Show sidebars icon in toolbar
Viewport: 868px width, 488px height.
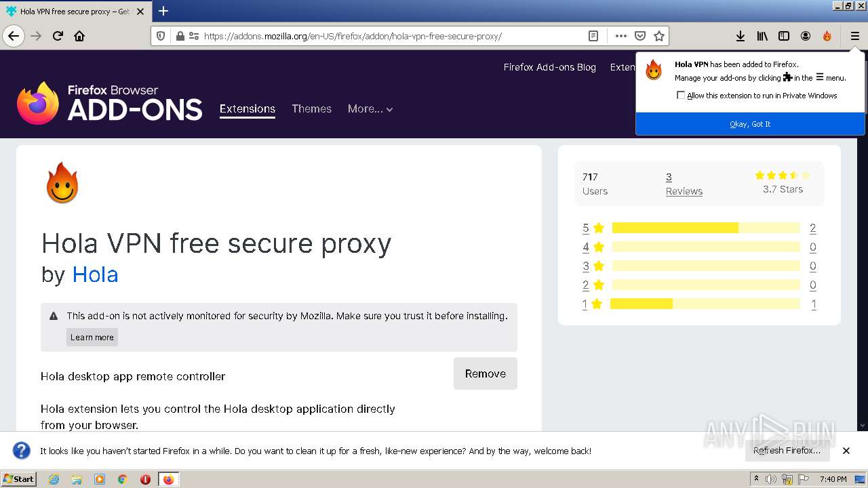[x=784, y=36]
